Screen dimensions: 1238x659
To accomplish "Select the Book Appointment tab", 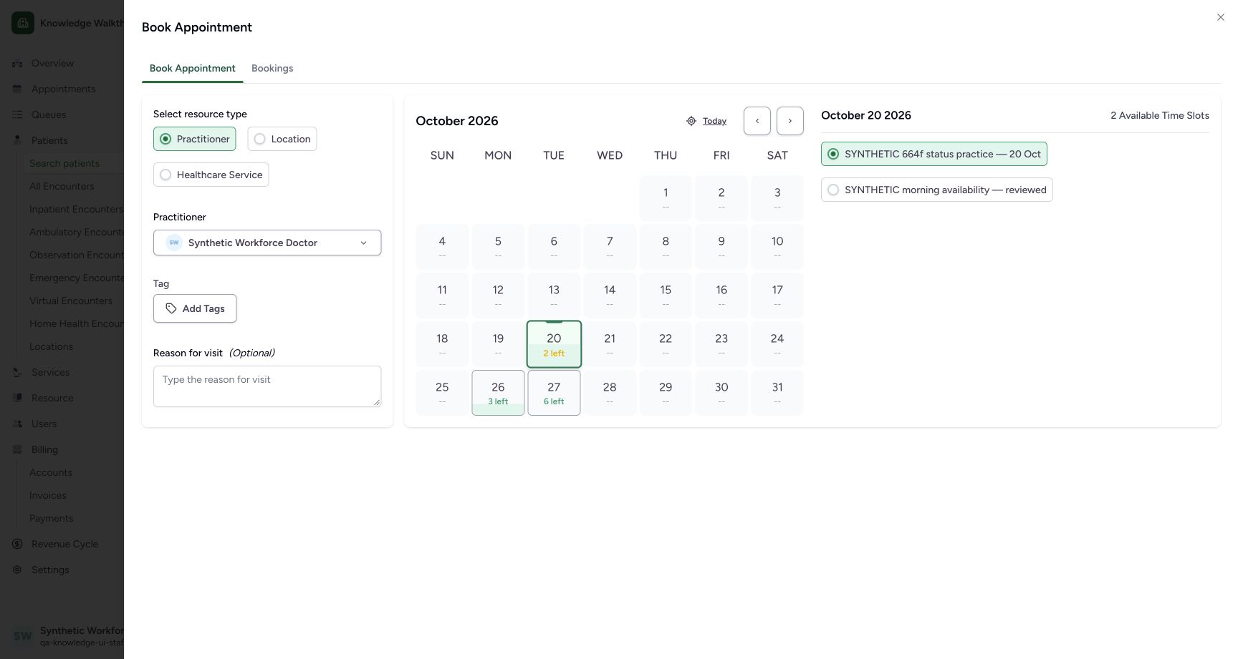I will [x=193, y=69].
